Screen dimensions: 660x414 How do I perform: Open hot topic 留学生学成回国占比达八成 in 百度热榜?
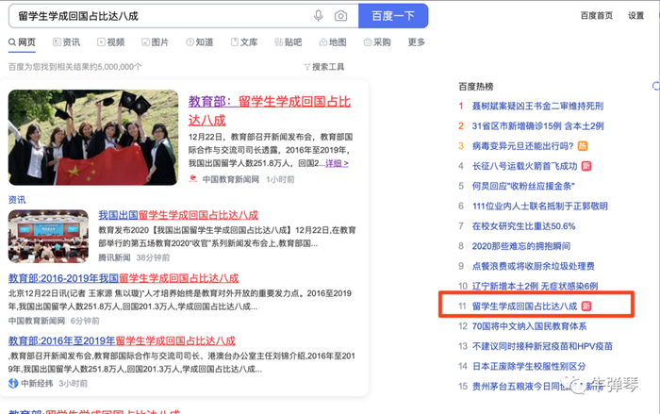click(x=524, y=306)
